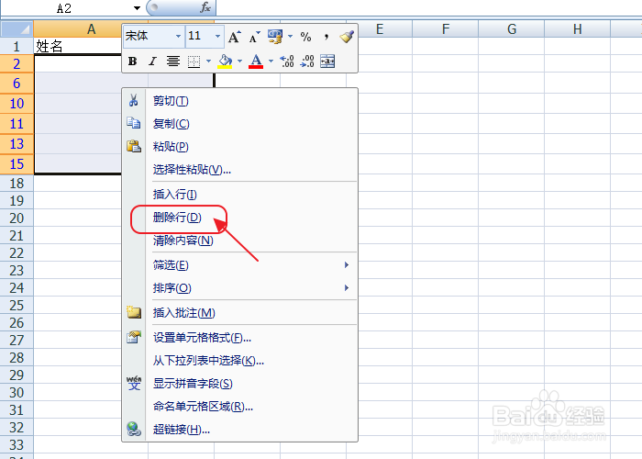Image resolution: width=642 pixels, height=459 pixels.
Task: Click the format painter brush
Action: click(x=347, y=37)
